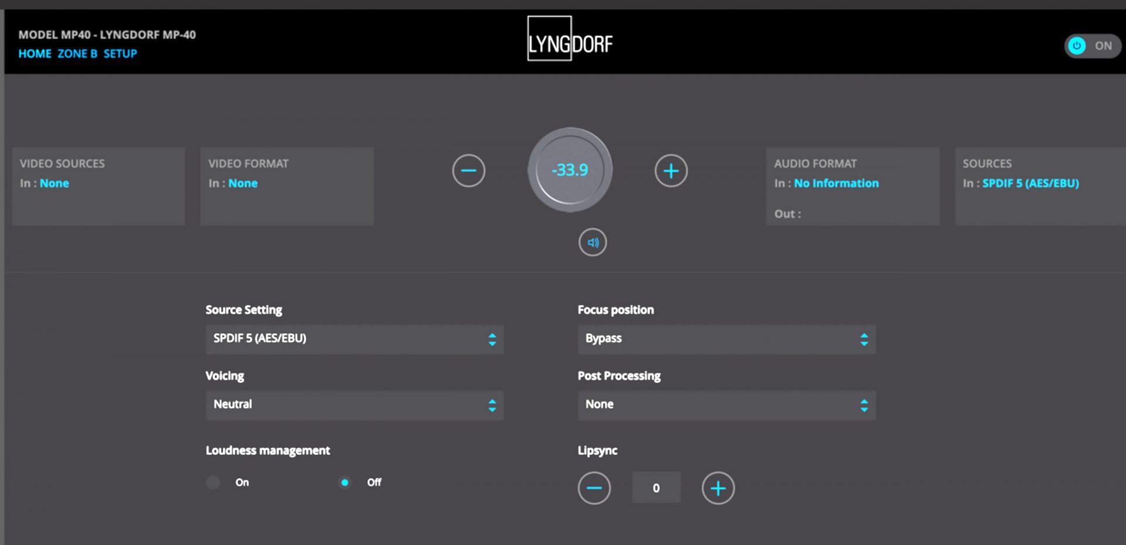Click the Sources SPDIF 5 (AES/EBU) value
The height and width of the screenshot is (545, 1126).
[1030, 183]
